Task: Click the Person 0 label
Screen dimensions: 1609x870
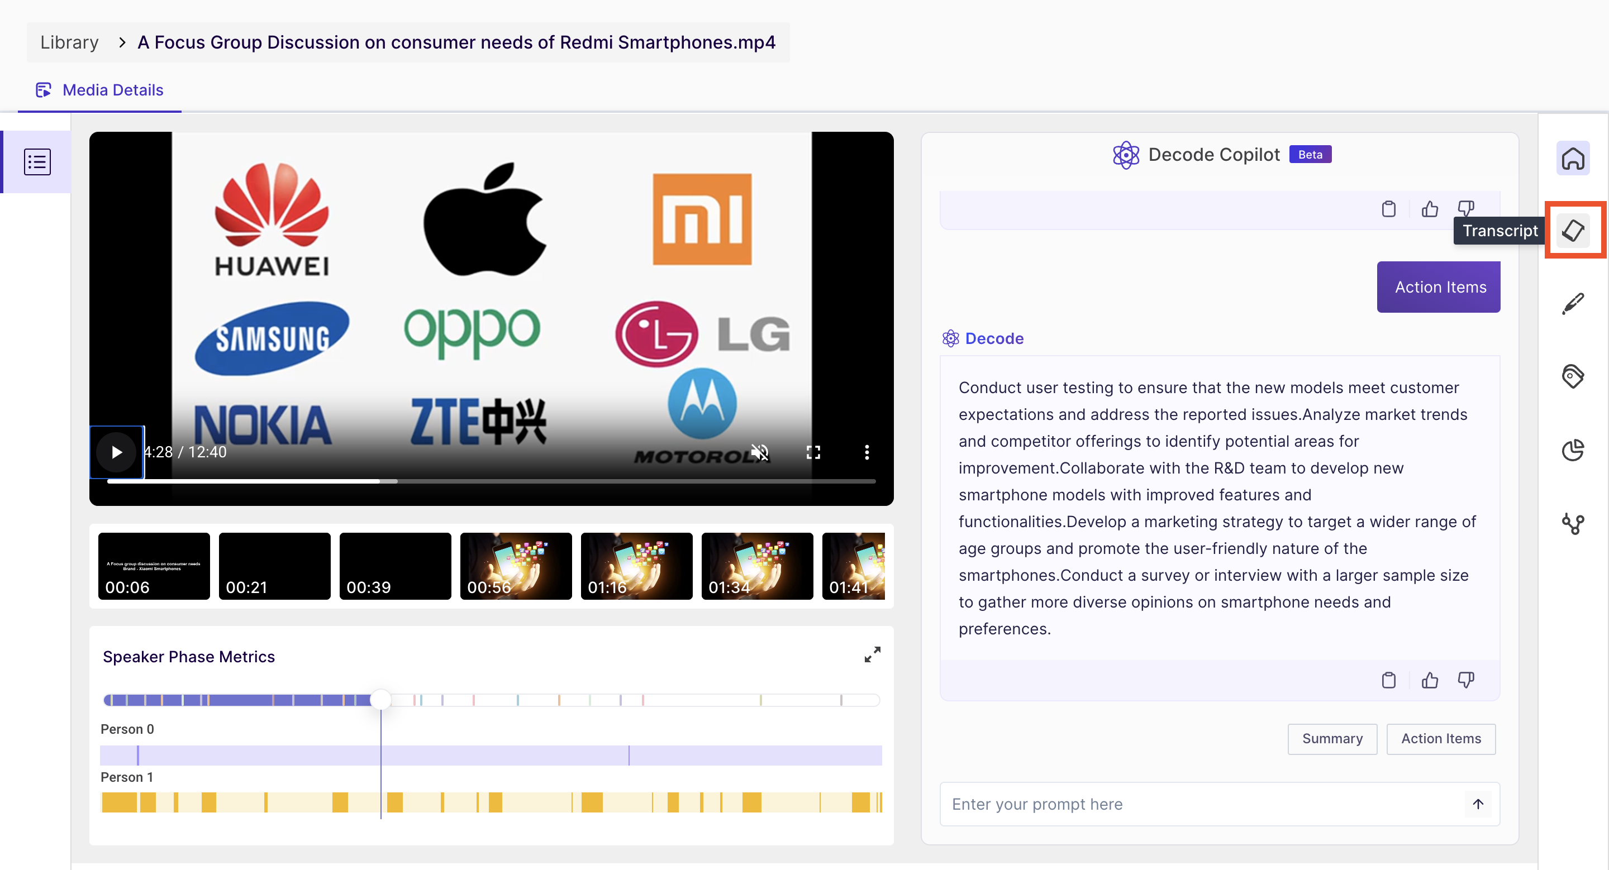Action: [127, 729]
